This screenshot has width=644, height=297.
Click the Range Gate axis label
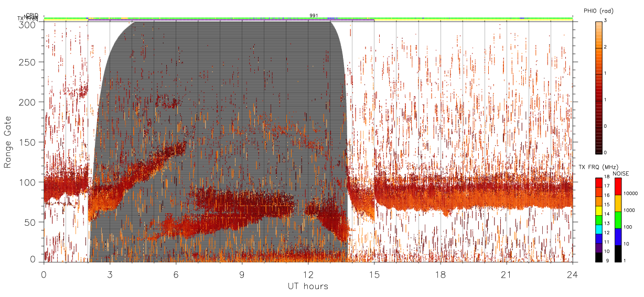[8, 142]
